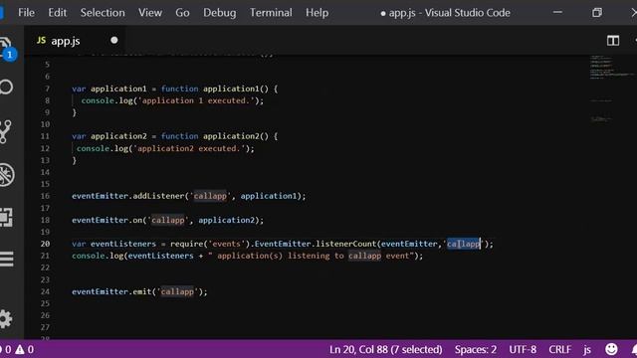Click 'callapp' string on line 24
The width and height of the screenshot is (637, 358).
tap(177, 291)
